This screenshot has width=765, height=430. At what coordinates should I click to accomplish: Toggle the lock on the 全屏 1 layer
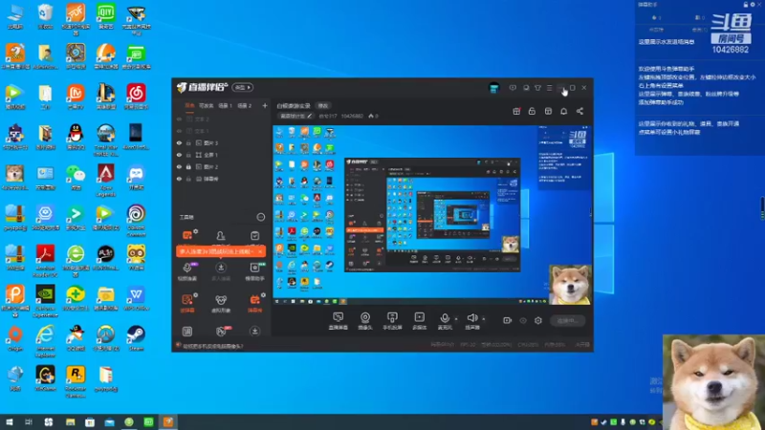[x=188, y=155]
